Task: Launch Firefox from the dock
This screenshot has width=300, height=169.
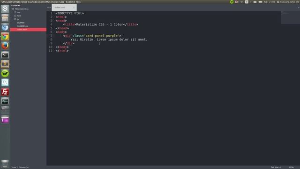Action: [5, 46]
